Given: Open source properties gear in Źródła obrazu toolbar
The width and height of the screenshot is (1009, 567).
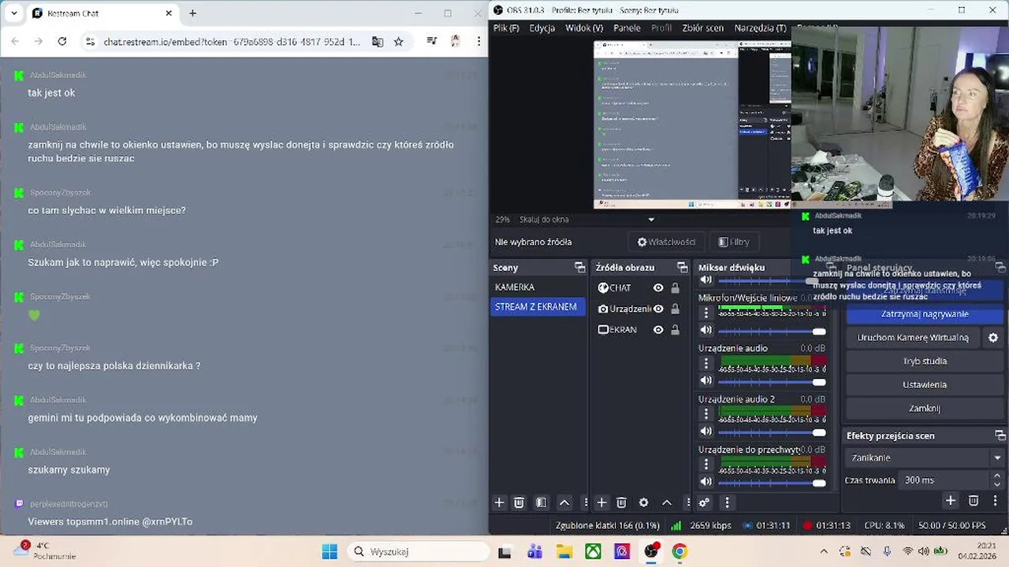Looking at the screenshot, I should 643,502.
